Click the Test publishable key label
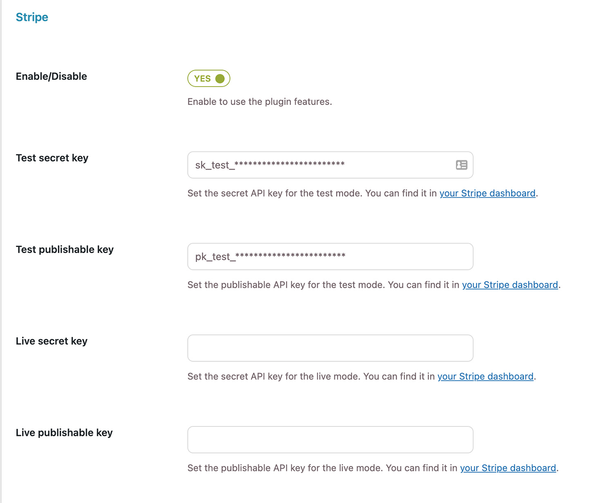The height and width of the screenshot is (503, 613). (65, 249)
